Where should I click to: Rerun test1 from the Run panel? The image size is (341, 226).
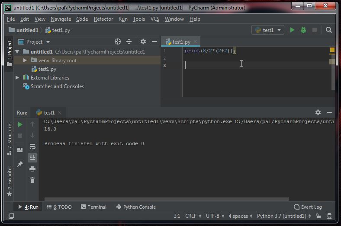pyautogui.click(x=20, y=124)
